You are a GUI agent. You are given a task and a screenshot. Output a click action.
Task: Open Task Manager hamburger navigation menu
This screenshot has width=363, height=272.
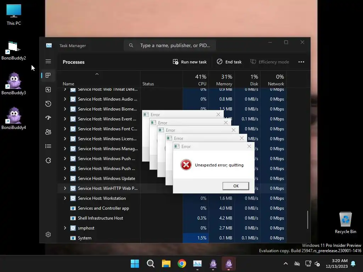(48, 62)
